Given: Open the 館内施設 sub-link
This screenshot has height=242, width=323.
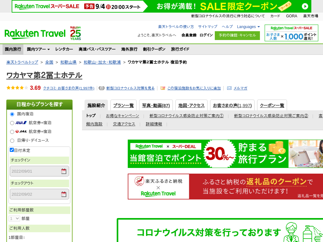Looking at the screenshot, I should pos(94,124).
